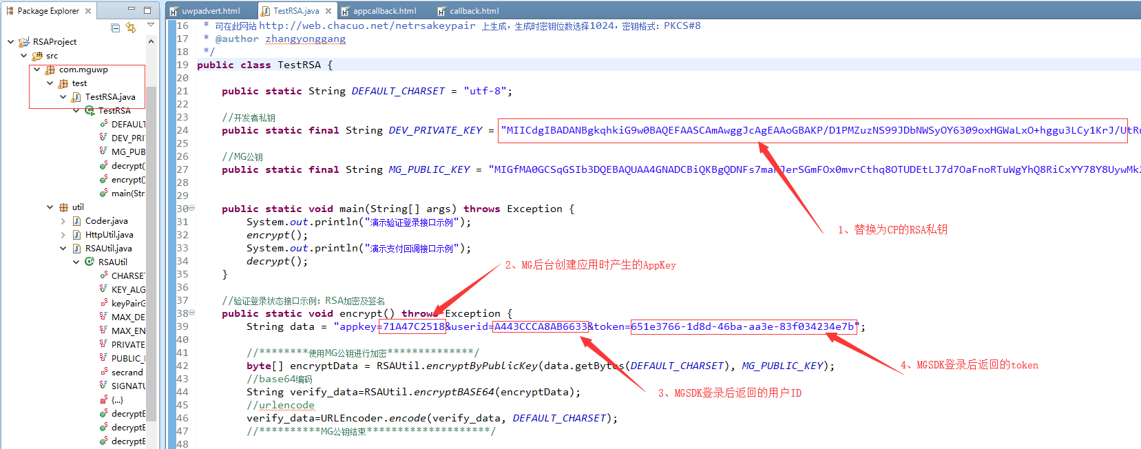Click the TestRSA class icon in the tree
This screenshot has height=449, width=1141.
click(90, 111)
